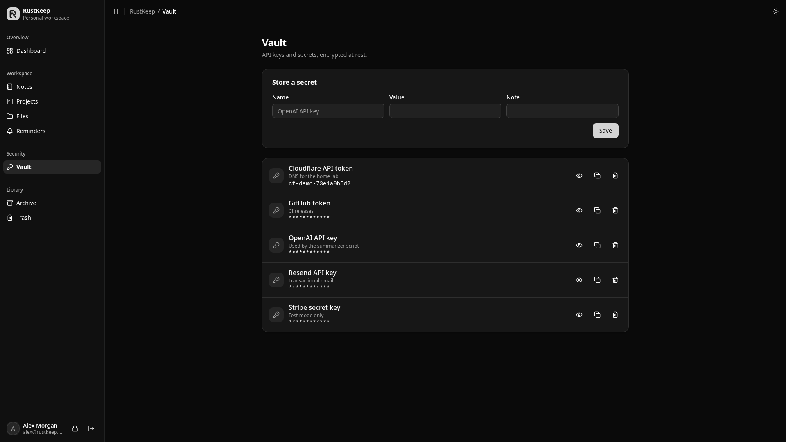This screenshot has height=442, width=786.
Task: Open Reminders in the sidebar
Action: click(x=52, y=131)
